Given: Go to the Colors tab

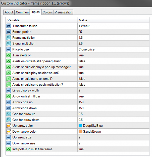Looking at the screenshot, I should (x=47, y=12).
